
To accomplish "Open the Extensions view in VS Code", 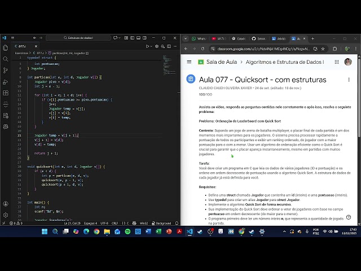I will (x=6, y=93).
